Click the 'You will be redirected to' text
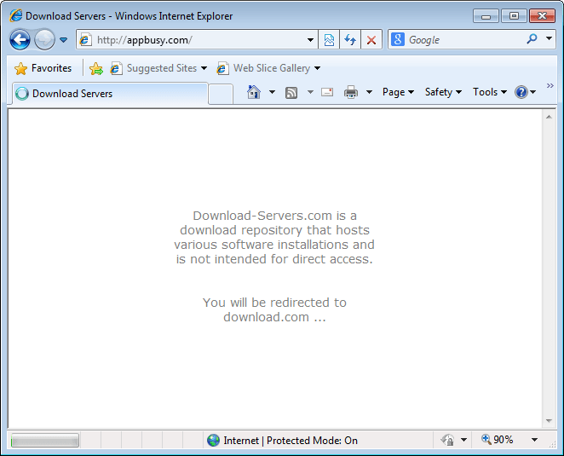 (274, 303)
